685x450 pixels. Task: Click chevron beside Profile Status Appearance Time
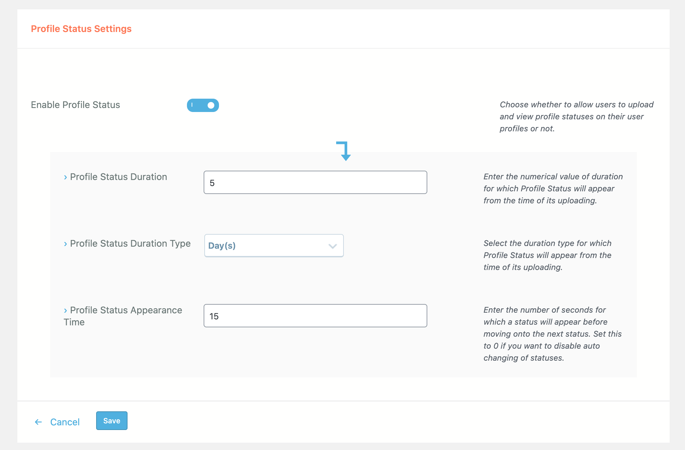pyautogui.click(x=65, y=311)
